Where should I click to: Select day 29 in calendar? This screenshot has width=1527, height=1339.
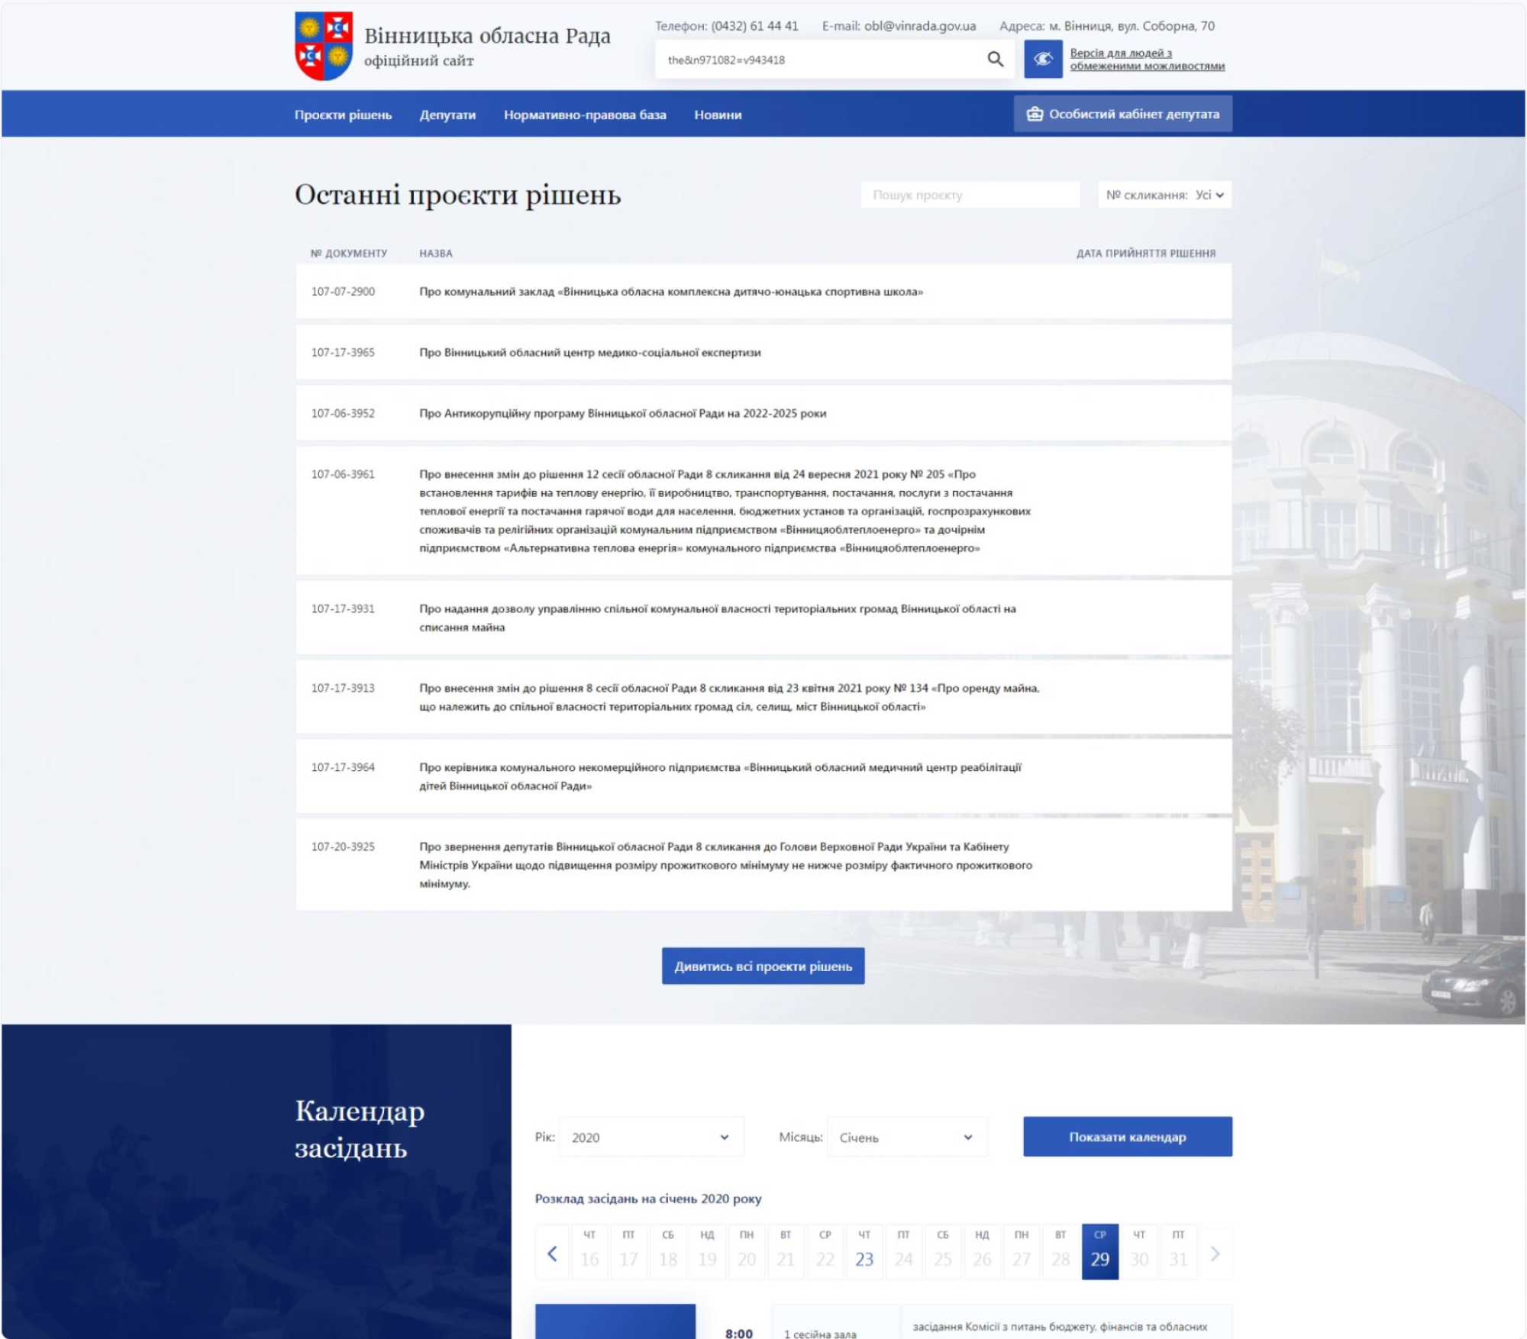click(x=1099, y=1252)
